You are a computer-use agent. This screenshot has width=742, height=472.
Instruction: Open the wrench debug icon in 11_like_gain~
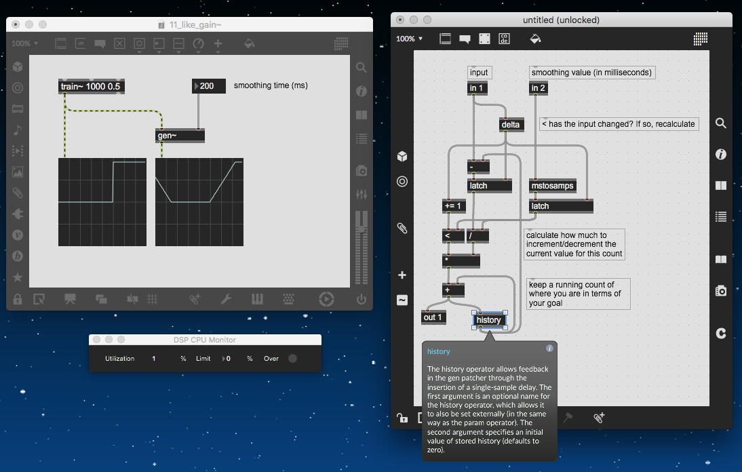(x=227, y=299)
